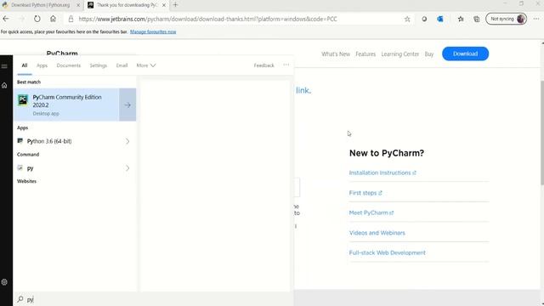Expand the py command chevron
The image size is (544, 306).
pos(127,168)
